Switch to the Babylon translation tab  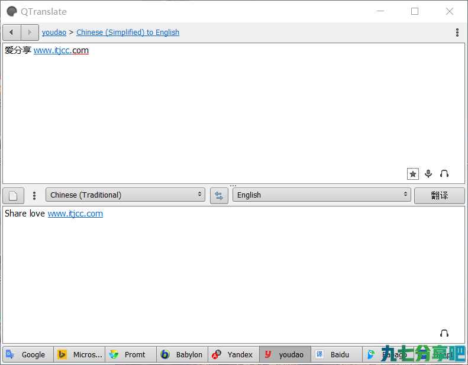182,354
